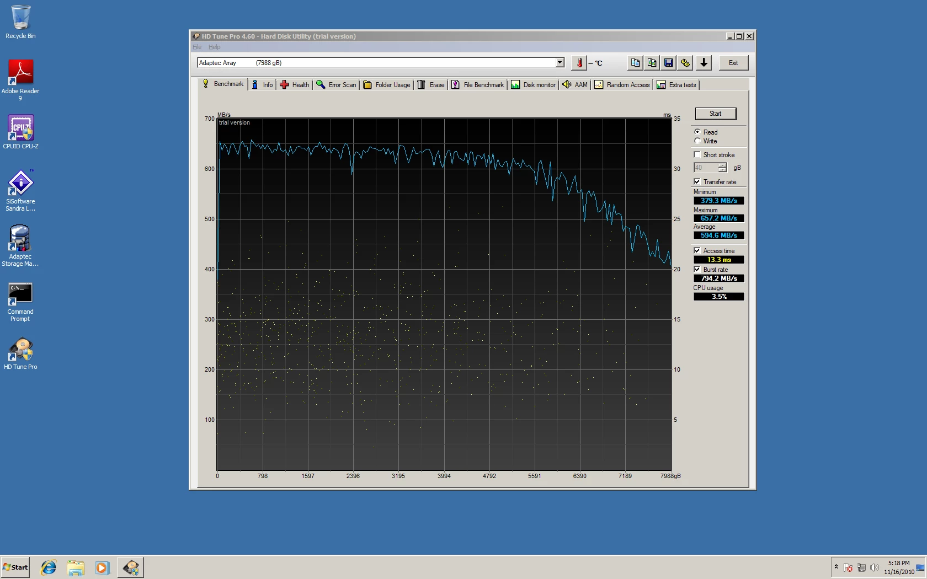Click the Exit button

[733, 63]
